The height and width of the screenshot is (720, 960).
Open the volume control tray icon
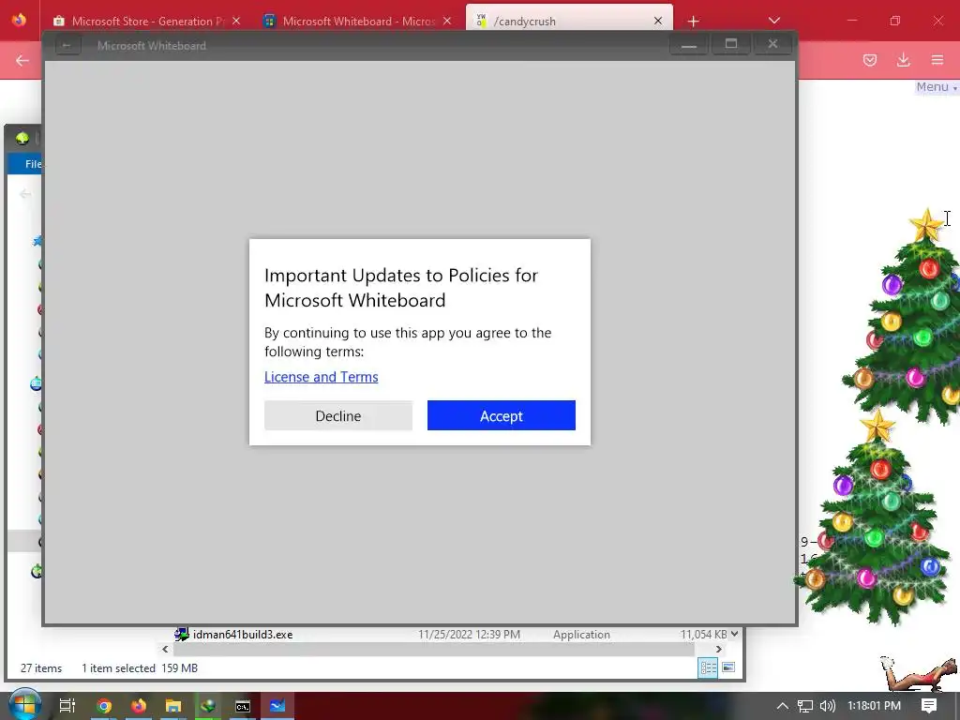pos(827,706)
